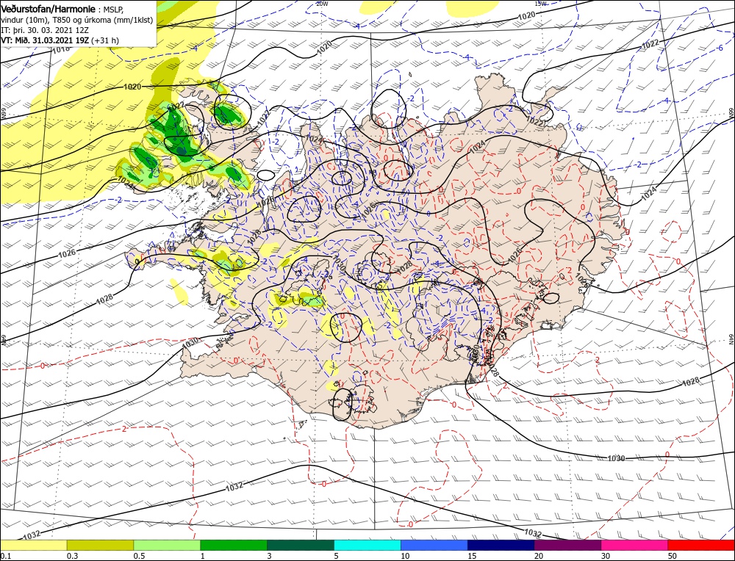Pick the cyan 5 mm legend swatch
Image resolution: width=735 pixels, height=561 pixels.
pos(367,545)
